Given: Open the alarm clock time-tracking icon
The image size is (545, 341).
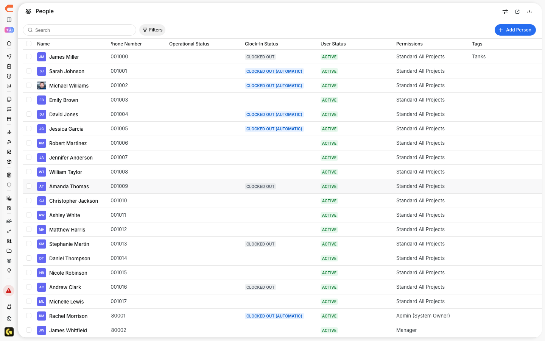Looking at the screenshot, I should pyautogui.click(x=9, y=76).
